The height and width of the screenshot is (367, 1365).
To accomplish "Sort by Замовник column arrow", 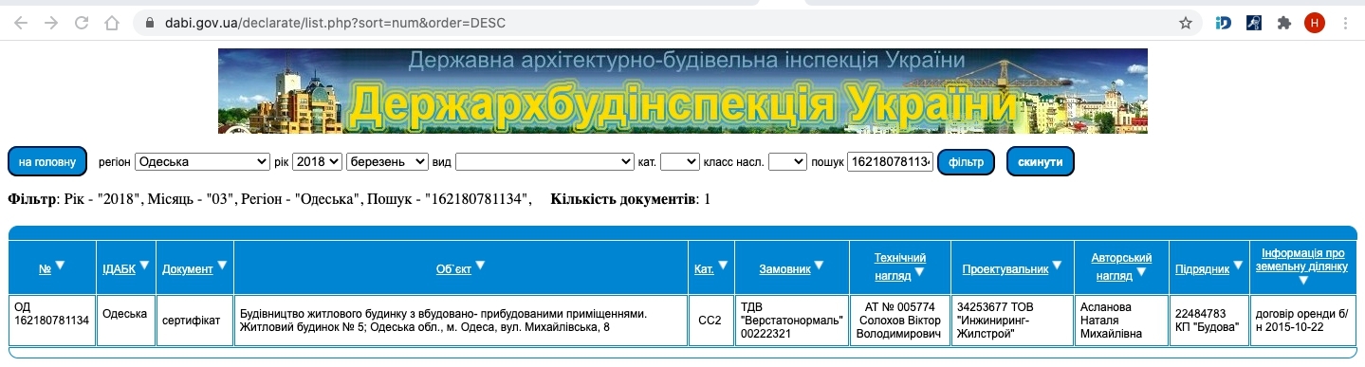I will coord(820,266).
